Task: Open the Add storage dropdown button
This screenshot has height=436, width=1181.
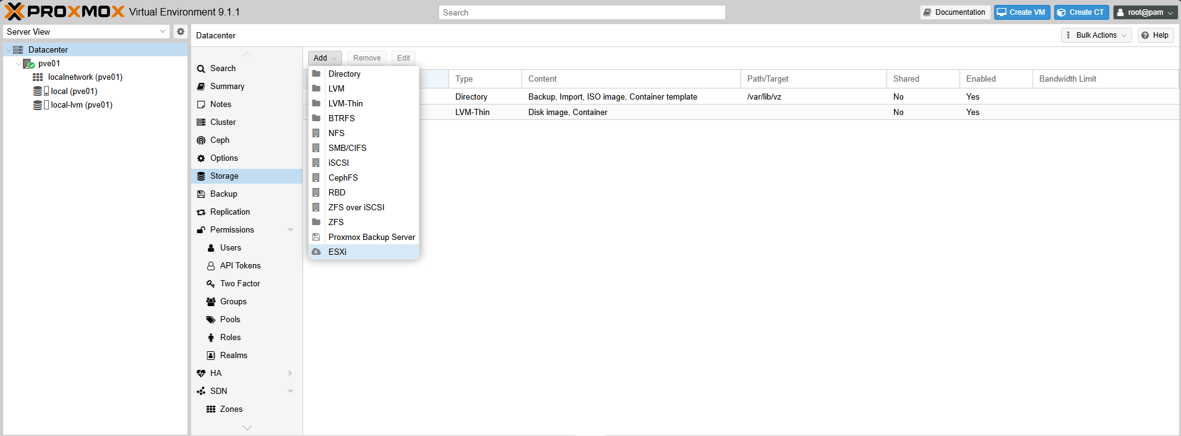Action: coord(325,58)
